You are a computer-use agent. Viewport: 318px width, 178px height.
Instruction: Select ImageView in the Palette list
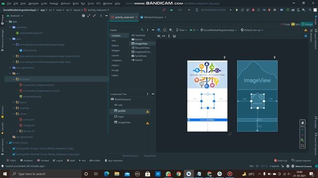click(143, 44)
